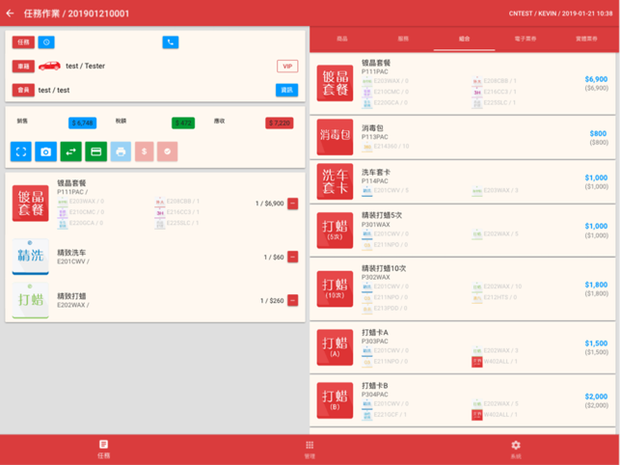
Task: Click test / test member text
Action: point(54,91)
